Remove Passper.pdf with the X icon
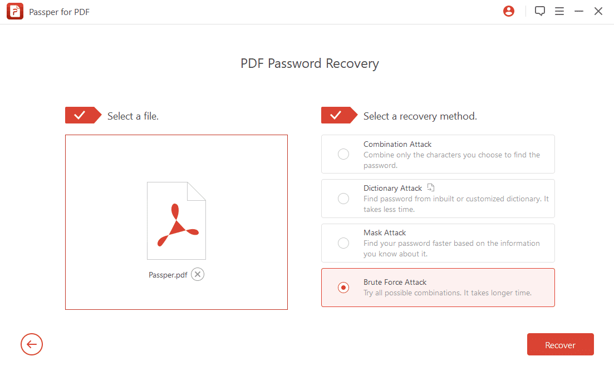The image size is (614, 376). coord(198,274)
